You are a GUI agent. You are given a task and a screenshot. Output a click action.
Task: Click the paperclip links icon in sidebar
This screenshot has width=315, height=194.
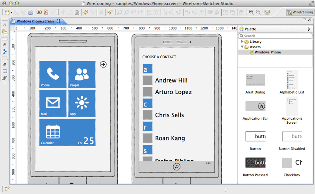pos(5,78)
